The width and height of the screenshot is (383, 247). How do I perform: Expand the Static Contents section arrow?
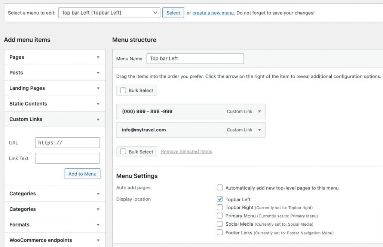click(98, 104)
